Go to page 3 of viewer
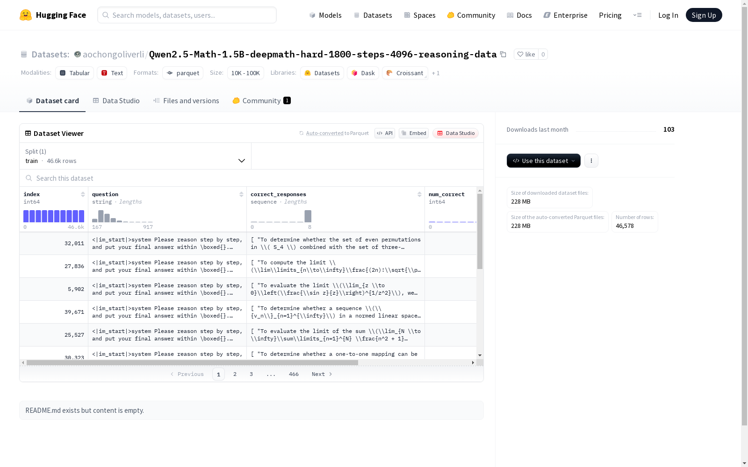 (251, 374)
